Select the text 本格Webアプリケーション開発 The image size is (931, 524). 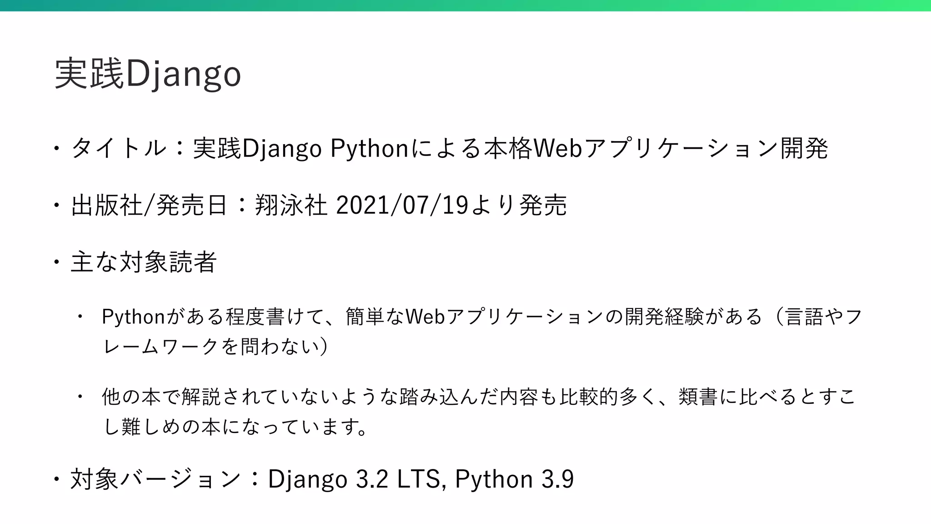pyautogui.click(x=656, y=148)
